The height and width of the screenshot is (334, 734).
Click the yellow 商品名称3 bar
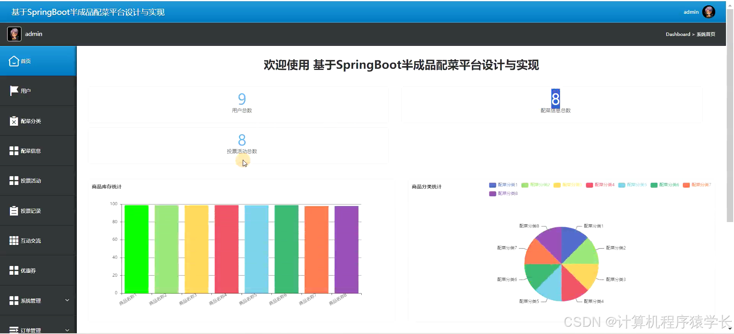[x=196, y=249]
